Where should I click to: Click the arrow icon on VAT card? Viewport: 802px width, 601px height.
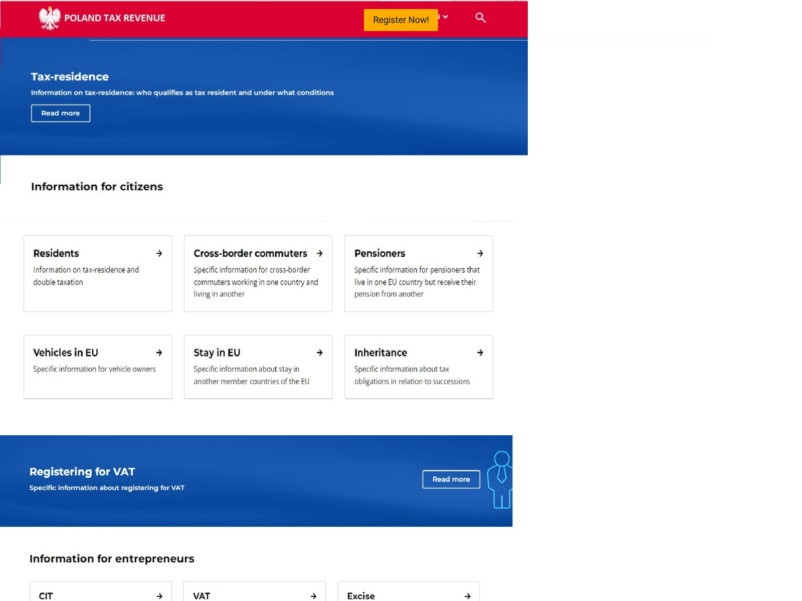(x=313, y=596)
